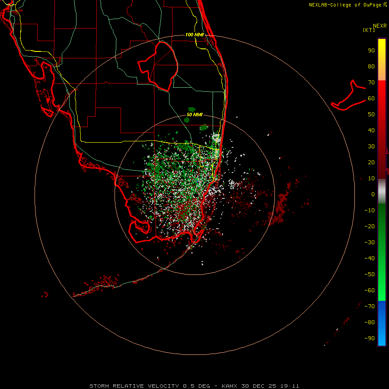389x389 pixels.
Task: Click the -10 scale value
Action: point(370,210)
